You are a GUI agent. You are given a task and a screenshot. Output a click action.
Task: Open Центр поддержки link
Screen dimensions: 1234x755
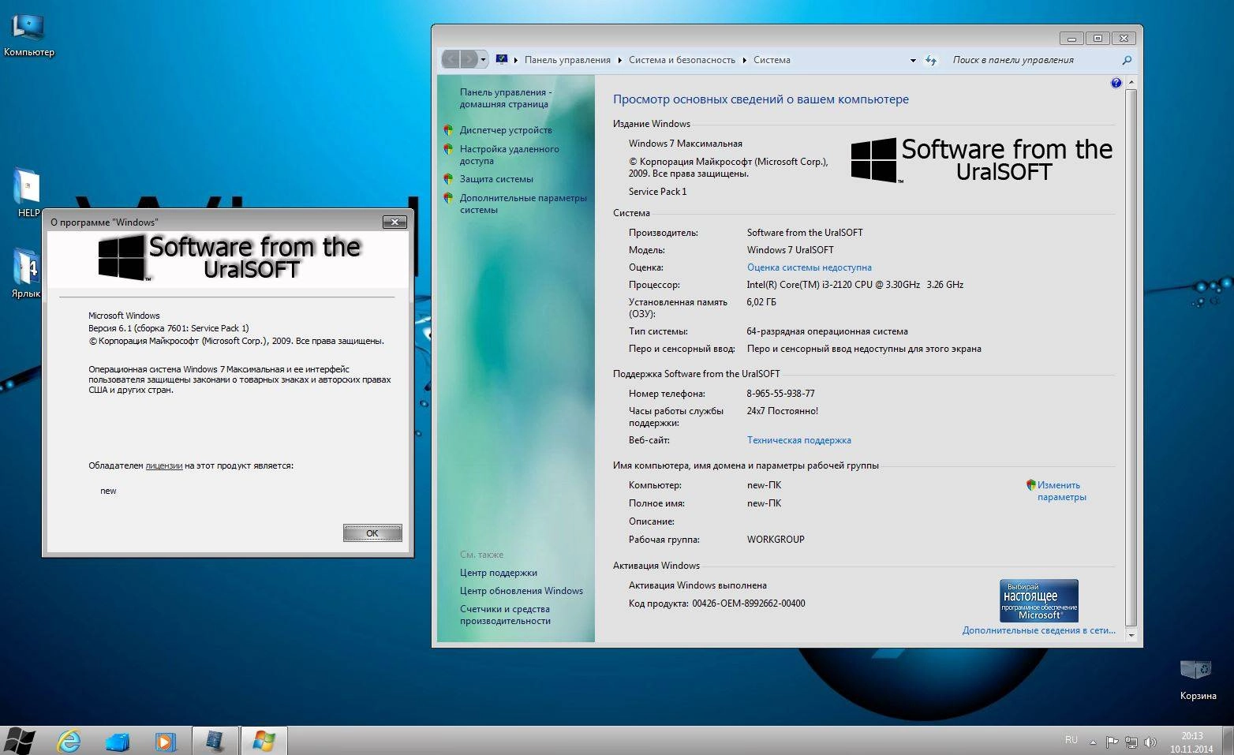point(498,573)
